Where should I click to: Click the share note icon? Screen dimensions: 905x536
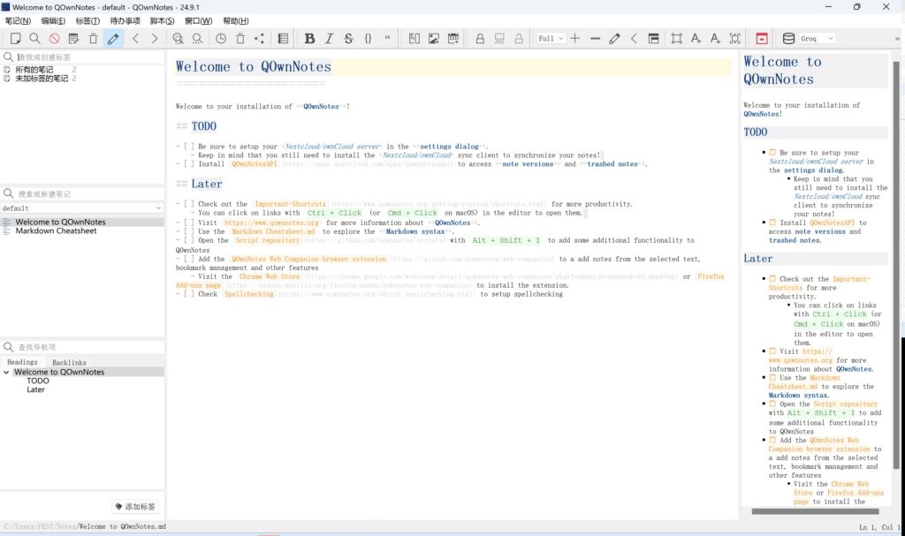[260, 39]
